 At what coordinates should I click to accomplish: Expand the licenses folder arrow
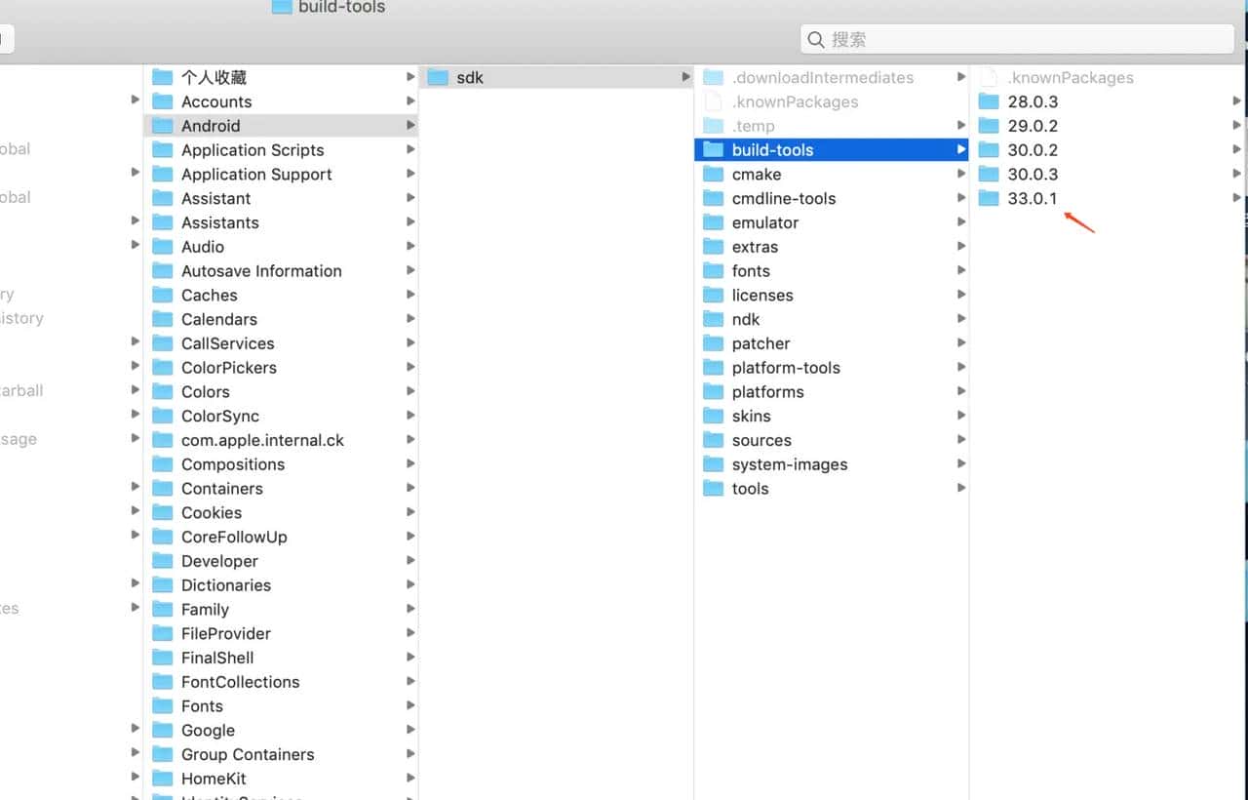[x=962, y=295]
